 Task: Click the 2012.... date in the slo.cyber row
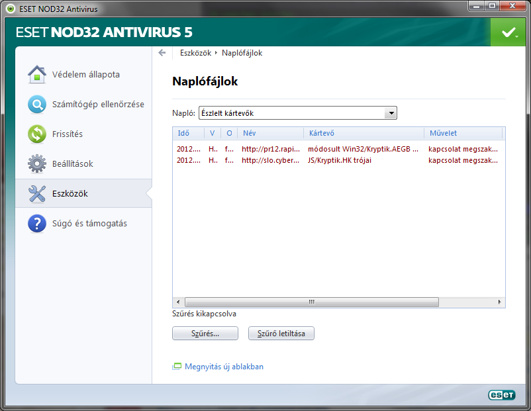(189, 160)
